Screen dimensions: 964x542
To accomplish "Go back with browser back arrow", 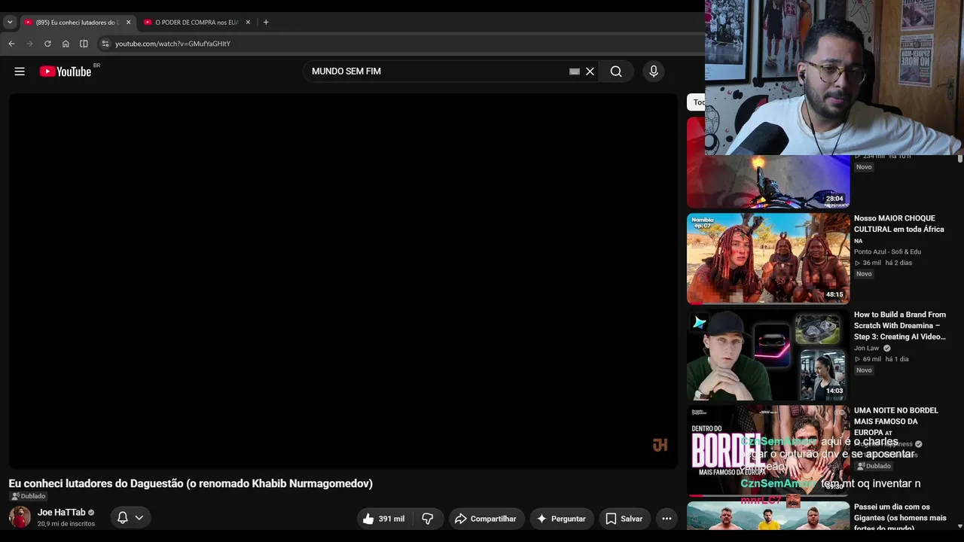I will pos(11,44).
